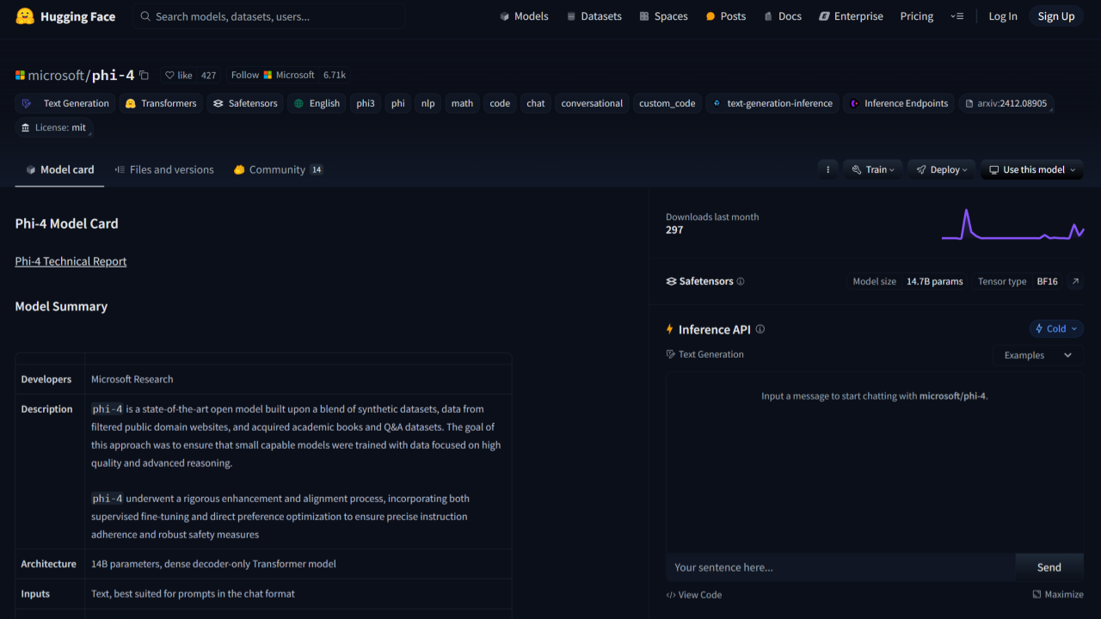Maximize the inference widget
Viewport: 1101px width, 619px height.
(1058, 595)
